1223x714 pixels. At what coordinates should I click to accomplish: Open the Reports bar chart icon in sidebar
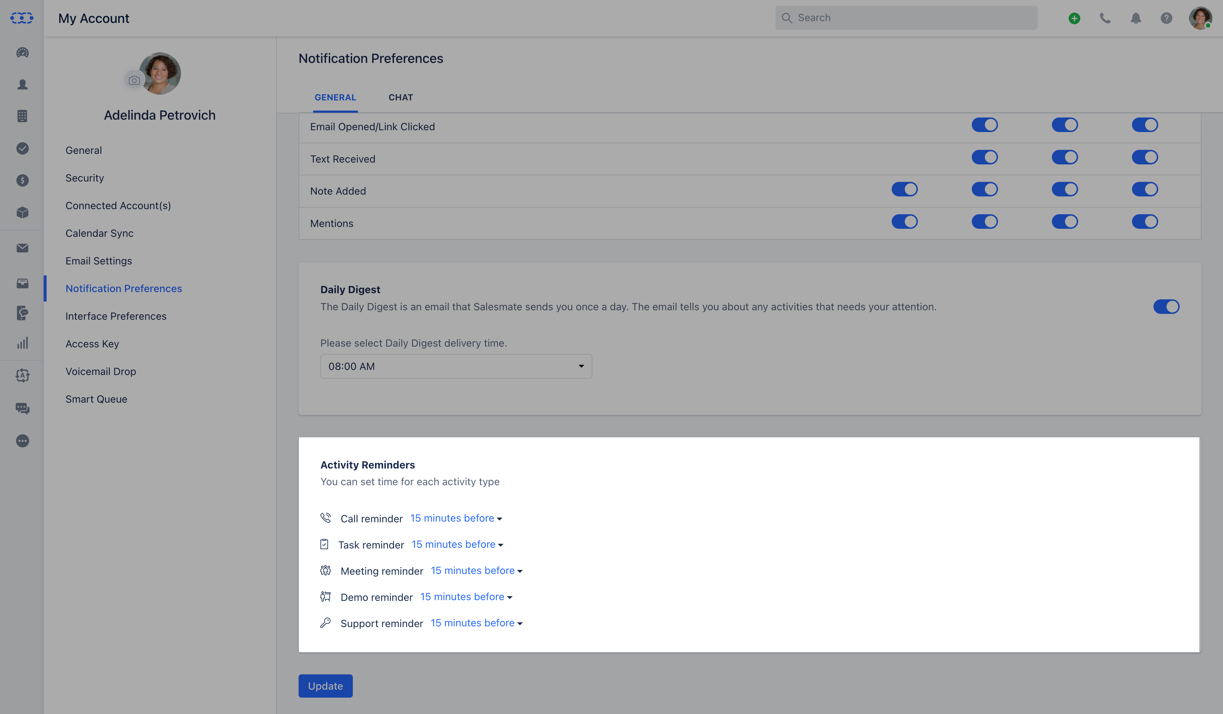(x=22, y=343)
